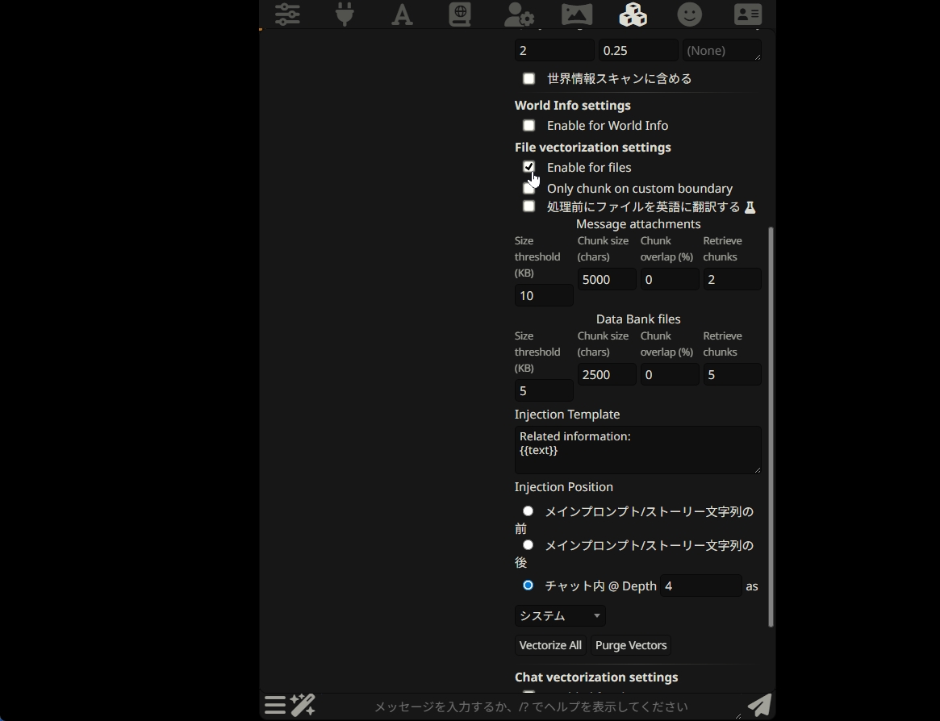The width and height of the screenshot is (940, 721).
Task: Open AI Response Formatting panel
Action: click(402, 14)
